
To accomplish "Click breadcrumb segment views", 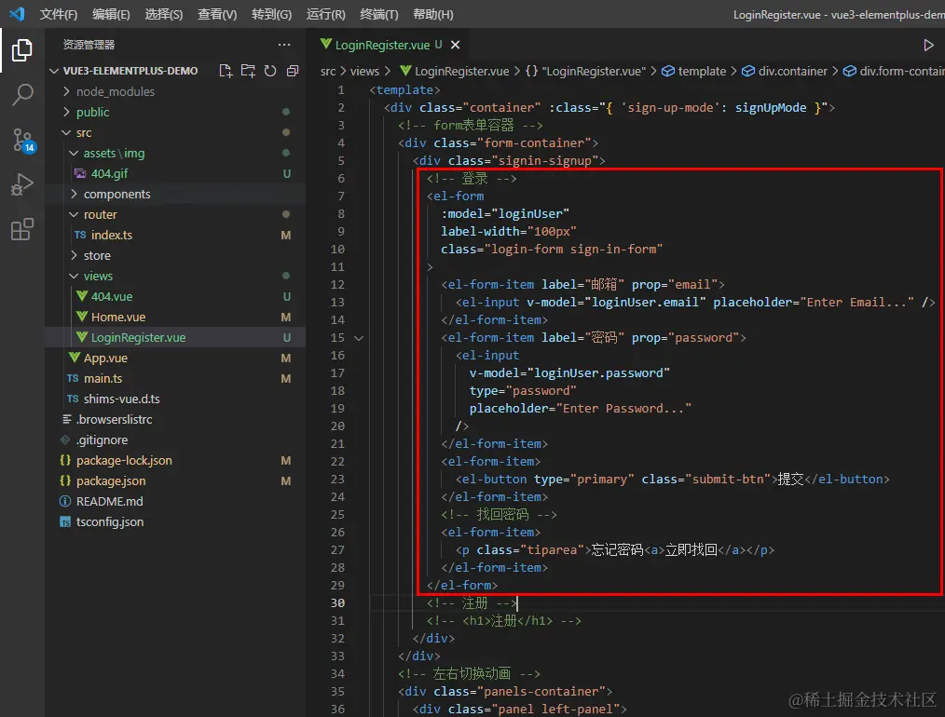I will point(364,71).
